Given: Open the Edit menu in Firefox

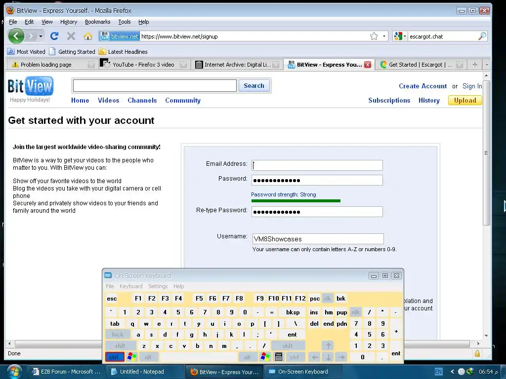Looking at the screenshot, I should pos(29,22).
